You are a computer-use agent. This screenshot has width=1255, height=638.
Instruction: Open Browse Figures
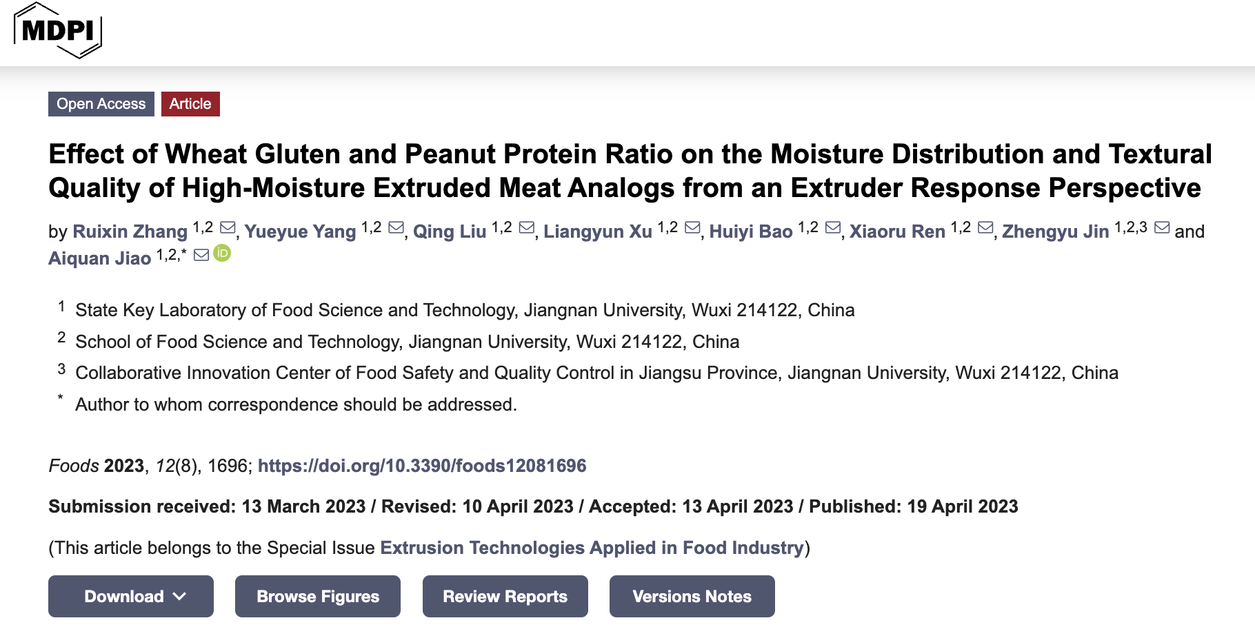click(318, 597)
